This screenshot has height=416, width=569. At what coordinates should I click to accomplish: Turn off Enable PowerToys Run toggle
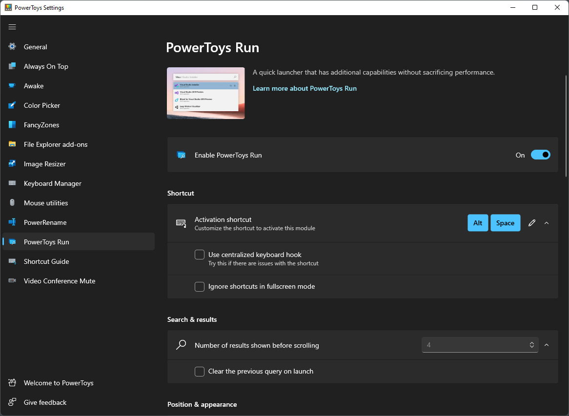click(540, 155)
